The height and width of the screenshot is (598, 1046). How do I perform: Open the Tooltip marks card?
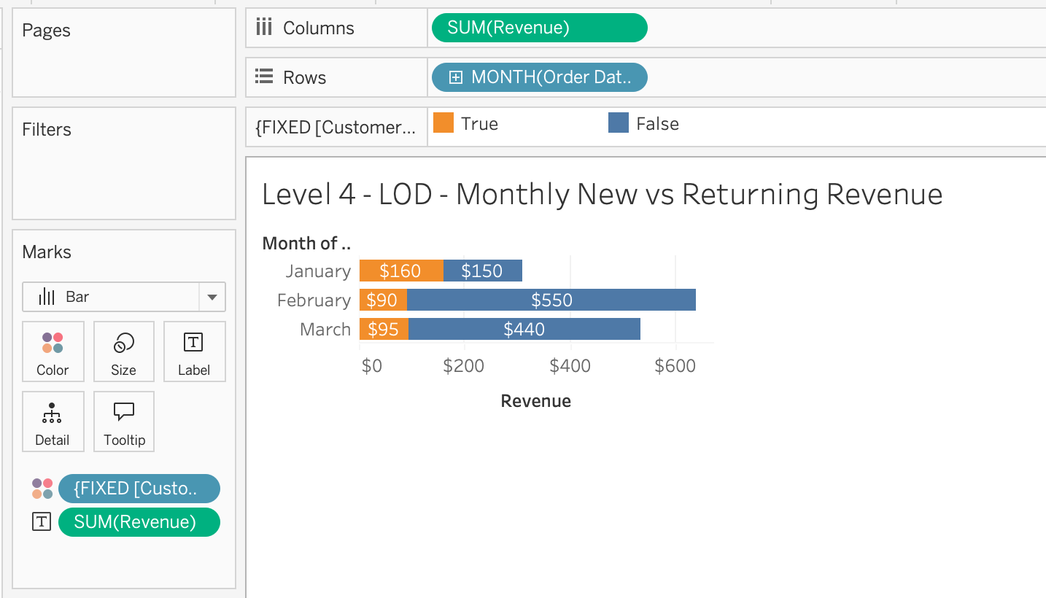pyautogui.click(x=124, y=413)
